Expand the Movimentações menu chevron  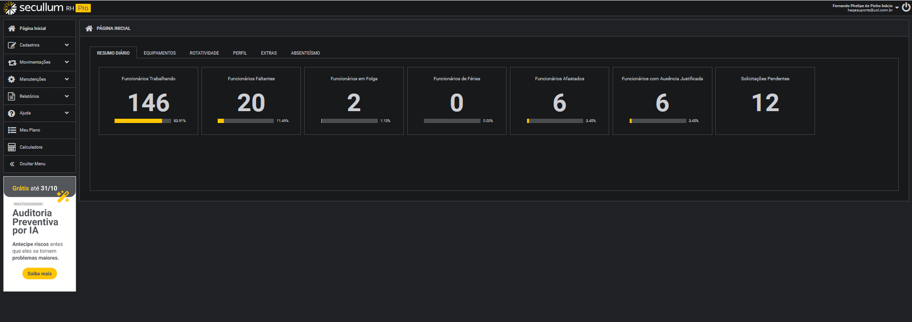67,62
